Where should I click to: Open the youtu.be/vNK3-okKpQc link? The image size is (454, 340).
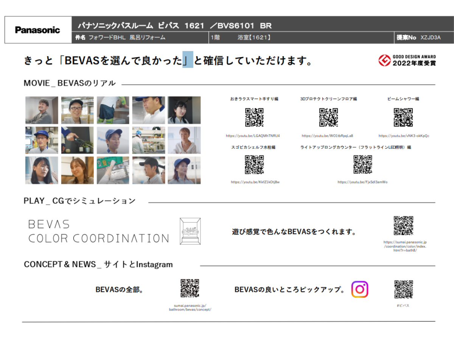coord(404,136)
